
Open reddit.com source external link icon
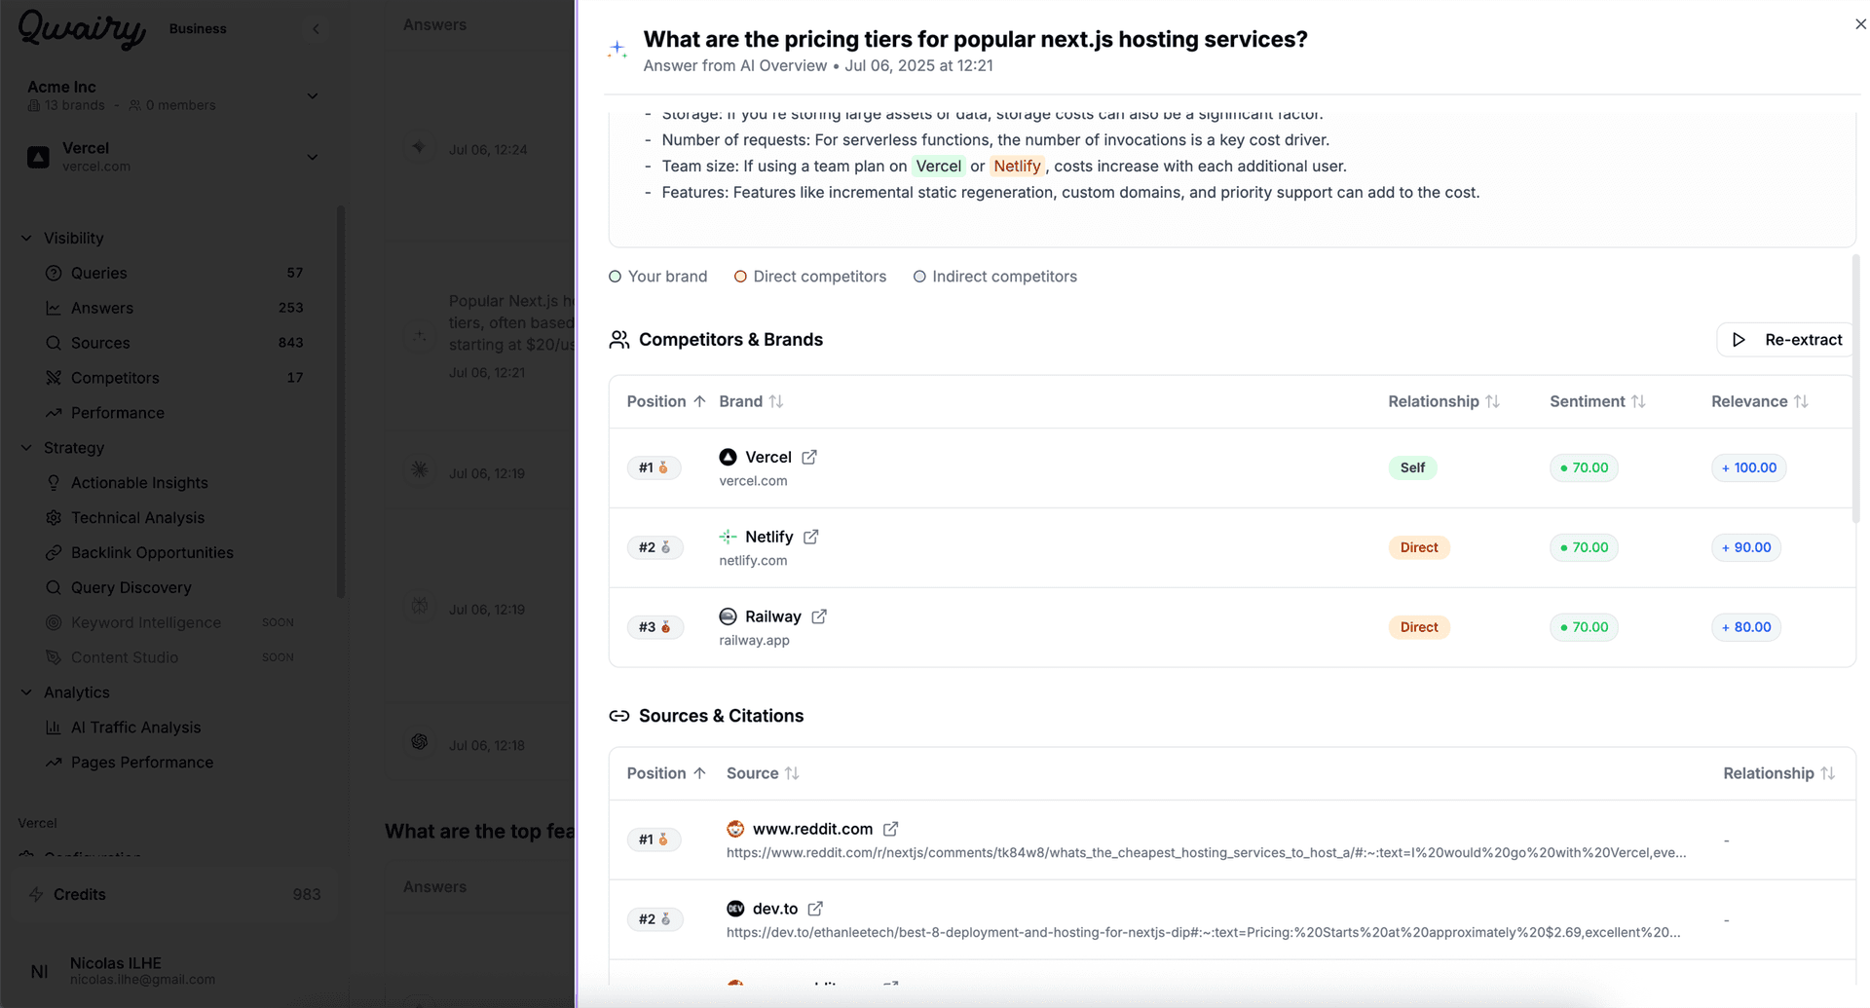890,829
